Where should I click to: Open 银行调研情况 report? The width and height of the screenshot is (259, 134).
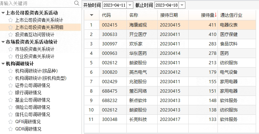coord(28,93)
